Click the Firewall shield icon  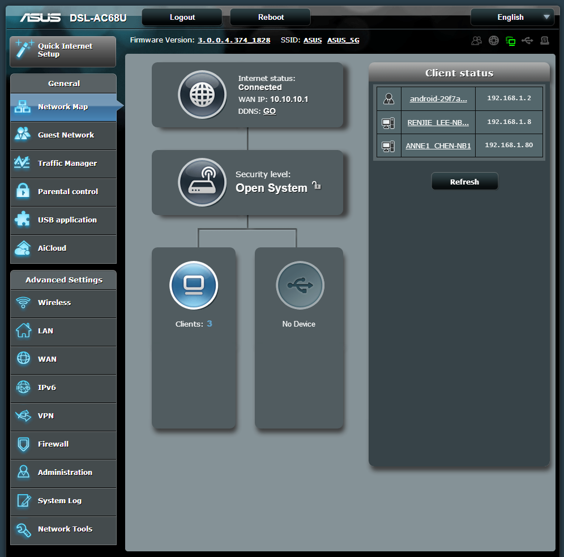point(23,444)
